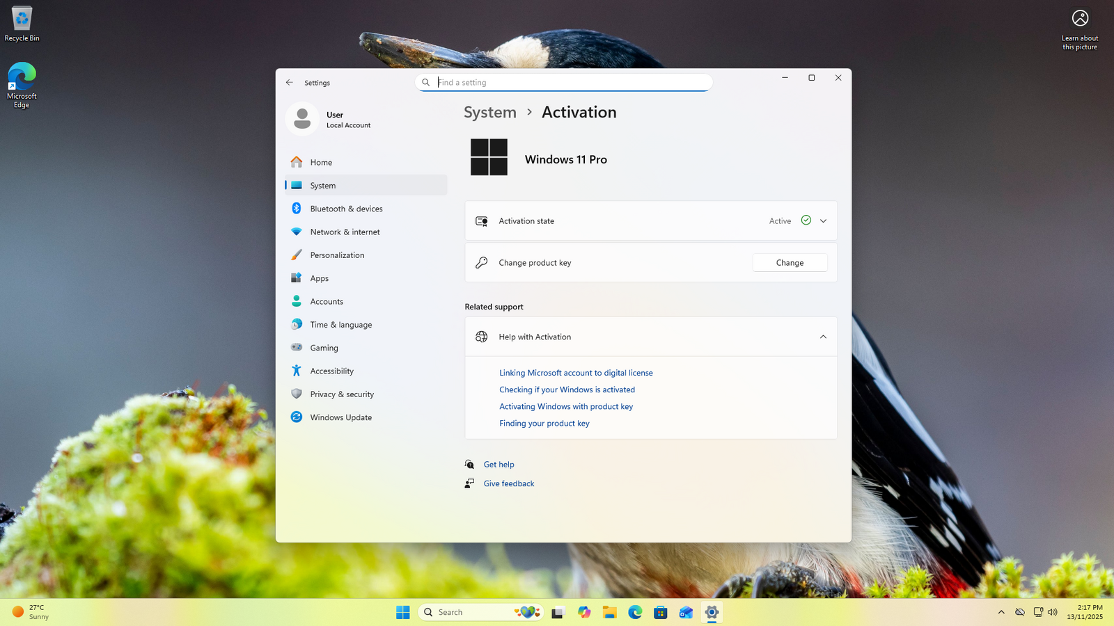Open the Personalization settings page
The width and height of the screenshot is (1114, 626).
(337, 255)
